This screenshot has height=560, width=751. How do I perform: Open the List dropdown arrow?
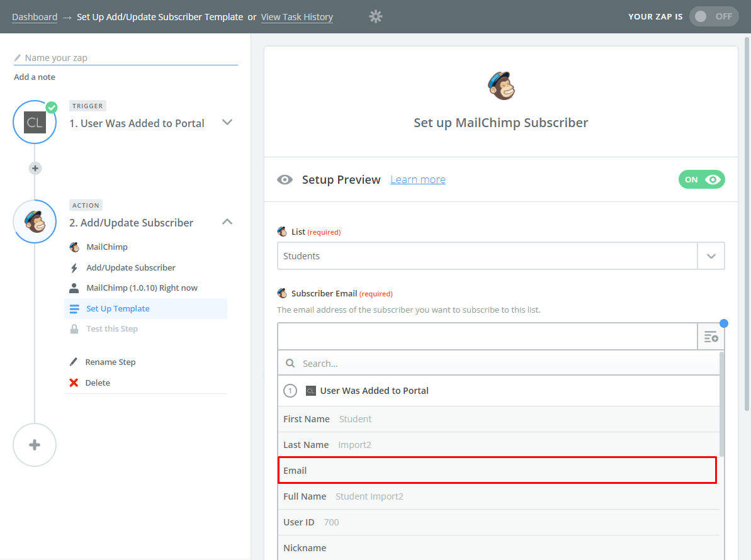coord(711,256)
